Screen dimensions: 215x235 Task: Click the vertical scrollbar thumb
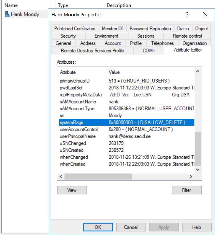tap(198, 149)
